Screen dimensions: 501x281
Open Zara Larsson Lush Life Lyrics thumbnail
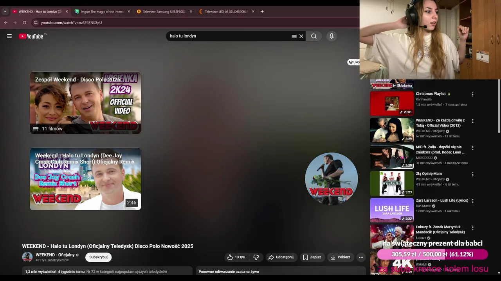click(392, 210)
